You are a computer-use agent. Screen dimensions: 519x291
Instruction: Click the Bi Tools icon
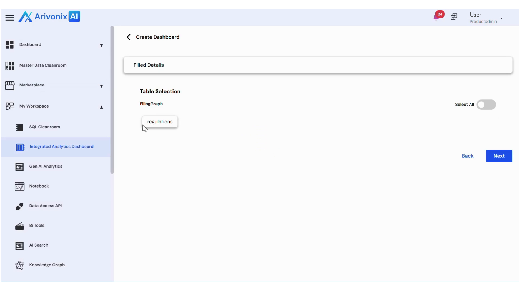click(19, 226)
